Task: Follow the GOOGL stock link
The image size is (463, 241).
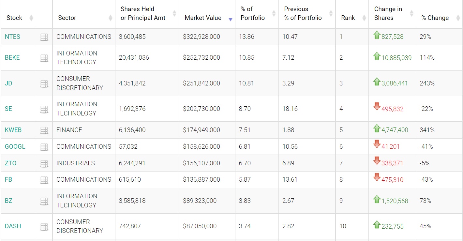Action: pos(15,147)
